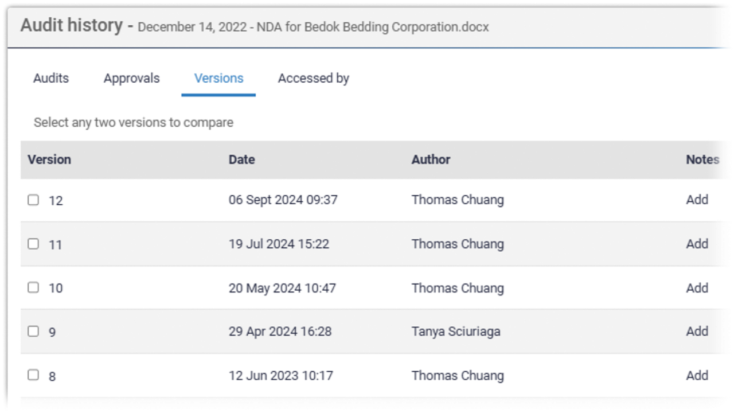Select the Versions tab
Image resolution: width=734 pixels, height=413 pixels.
(218, 79)
